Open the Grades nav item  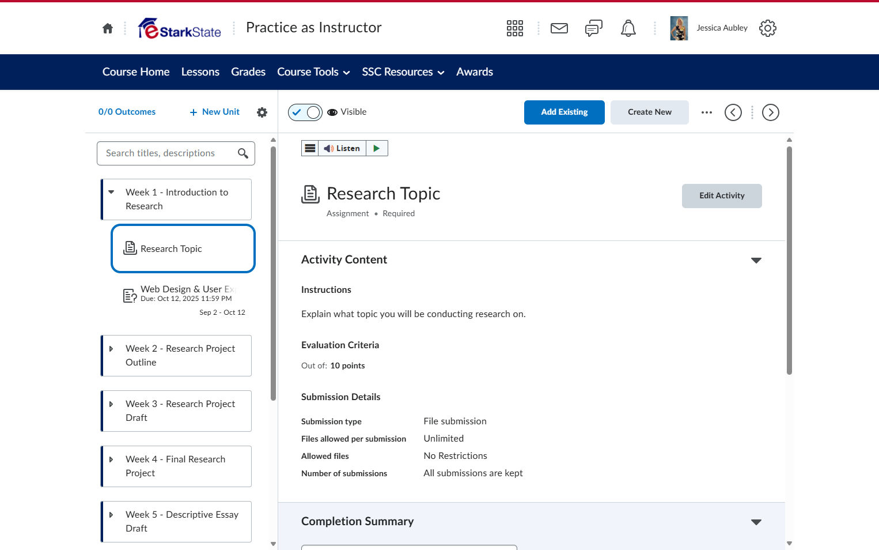[248, 72]
